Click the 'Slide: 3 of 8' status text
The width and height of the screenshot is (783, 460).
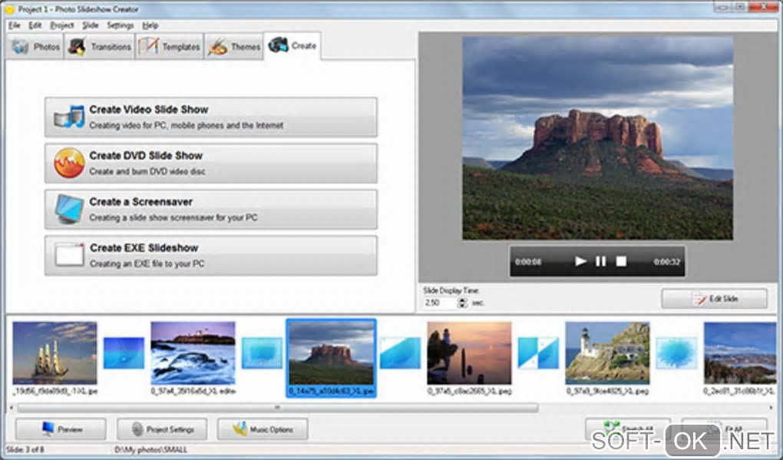click(x=25, y=449)
